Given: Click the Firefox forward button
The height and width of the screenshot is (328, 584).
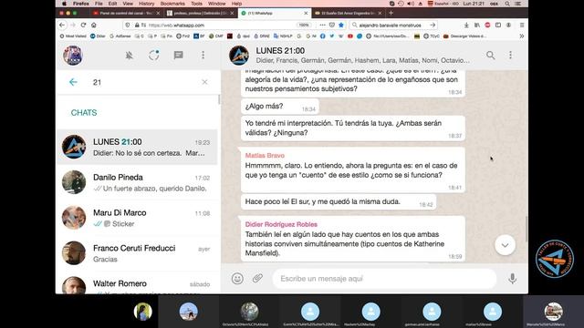Looking at the screenshot, I should click(73, 25).
